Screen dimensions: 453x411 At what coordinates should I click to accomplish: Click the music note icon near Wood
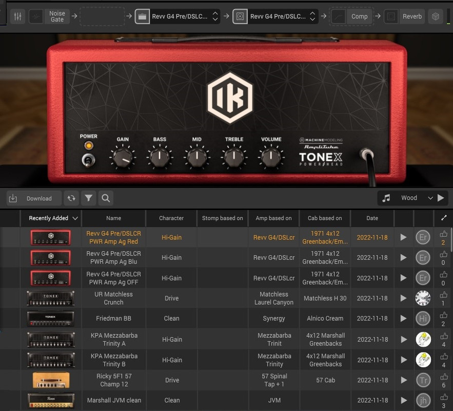click(x=386, y=198)
